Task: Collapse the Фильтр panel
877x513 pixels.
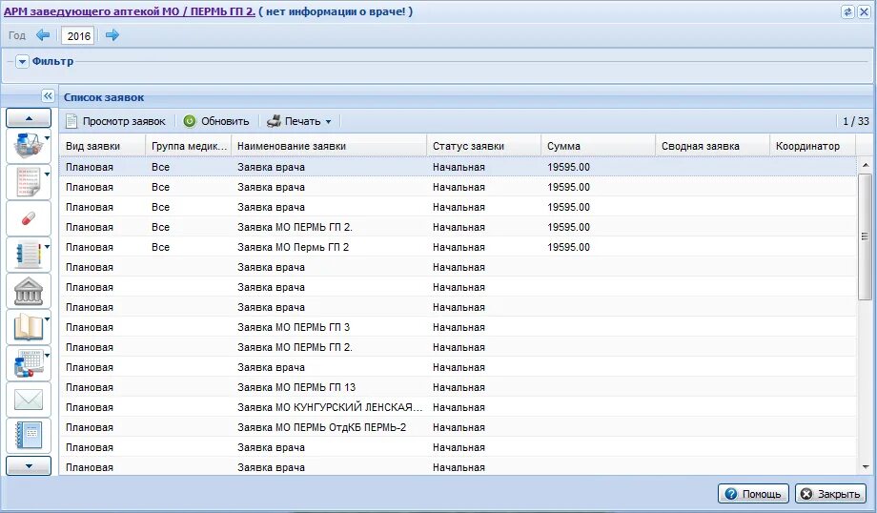Action: tap(22, 62)
